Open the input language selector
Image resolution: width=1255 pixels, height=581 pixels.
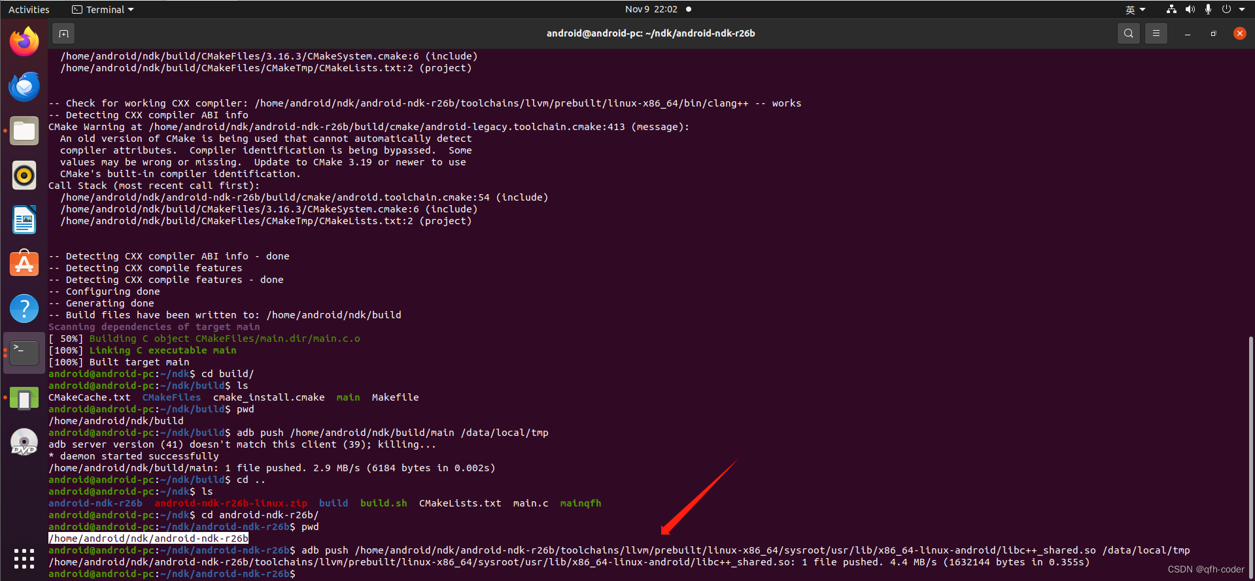[1135, 9]
